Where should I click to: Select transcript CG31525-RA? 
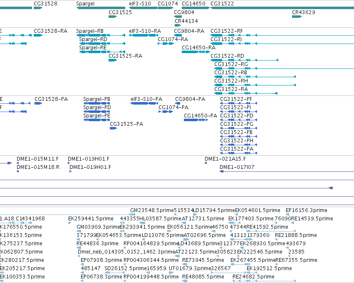pyautogui.click(x=113, y=60)
